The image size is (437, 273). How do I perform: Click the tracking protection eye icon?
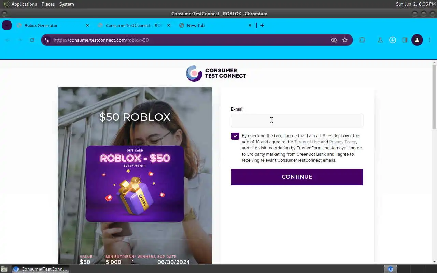tap(334, 40)
